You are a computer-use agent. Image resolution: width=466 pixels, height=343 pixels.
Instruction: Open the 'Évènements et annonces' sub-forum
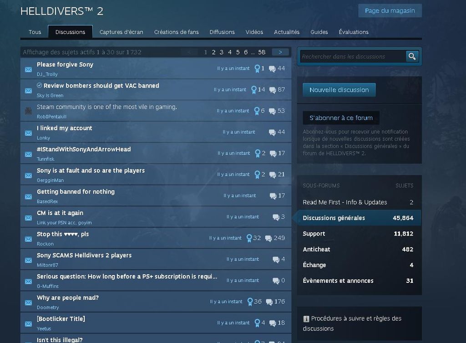click(359, 281)
